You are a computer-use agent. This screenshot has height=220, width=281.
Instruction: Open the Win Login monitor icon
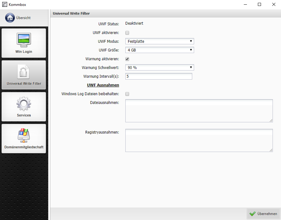pyautogui.click(x=24, y=40)
